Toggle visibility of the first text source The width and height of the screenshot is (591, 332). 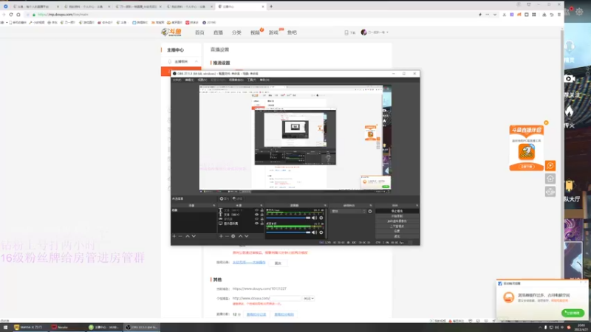tap(256, 210)
